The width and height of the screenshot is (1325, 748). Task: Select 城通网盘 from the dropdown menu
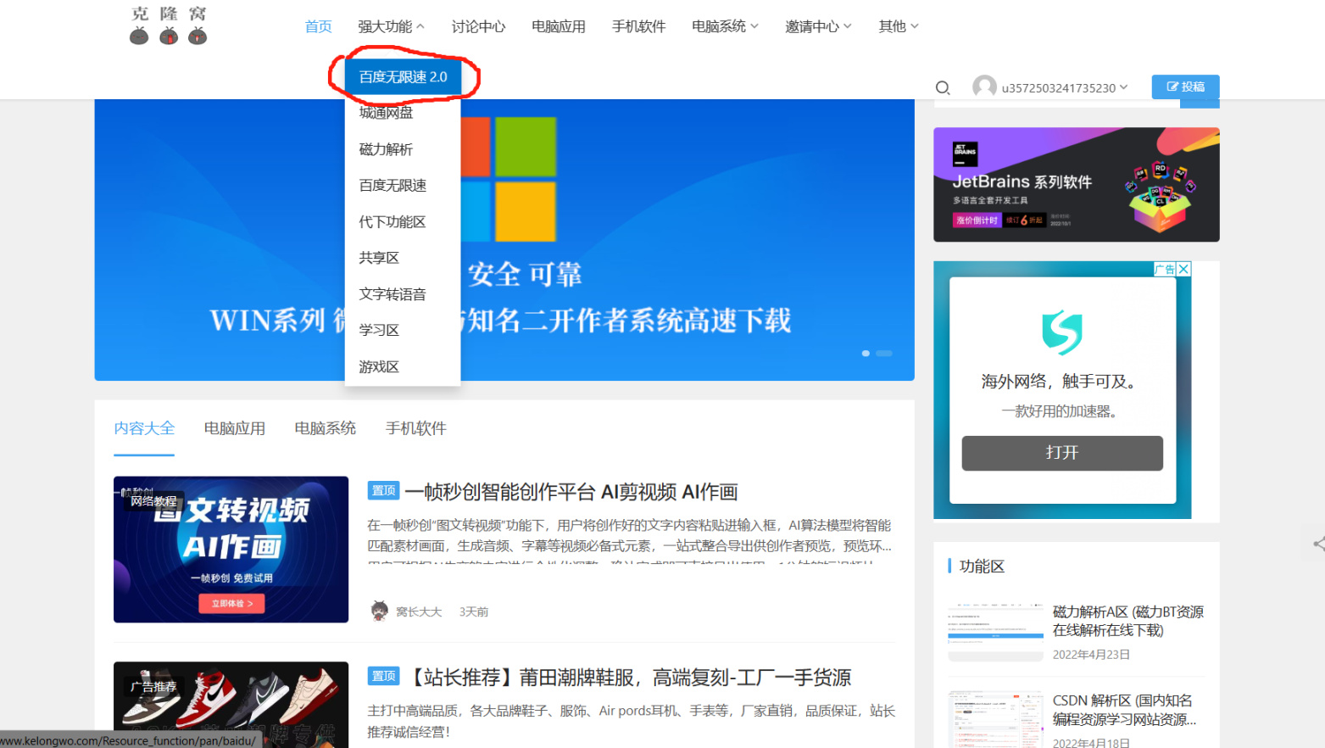click(x=403, y=113)
